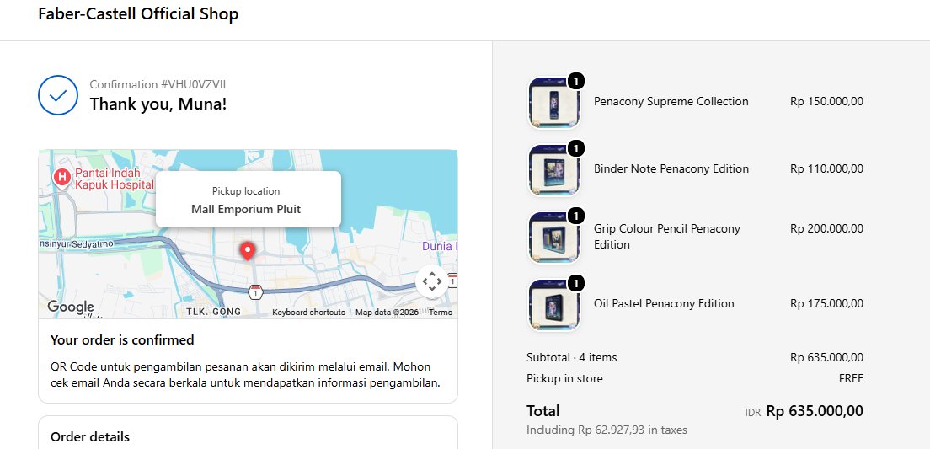
Task: Select the Confirmation #VHU0VZVII text
Action: [x=158, y=84]
